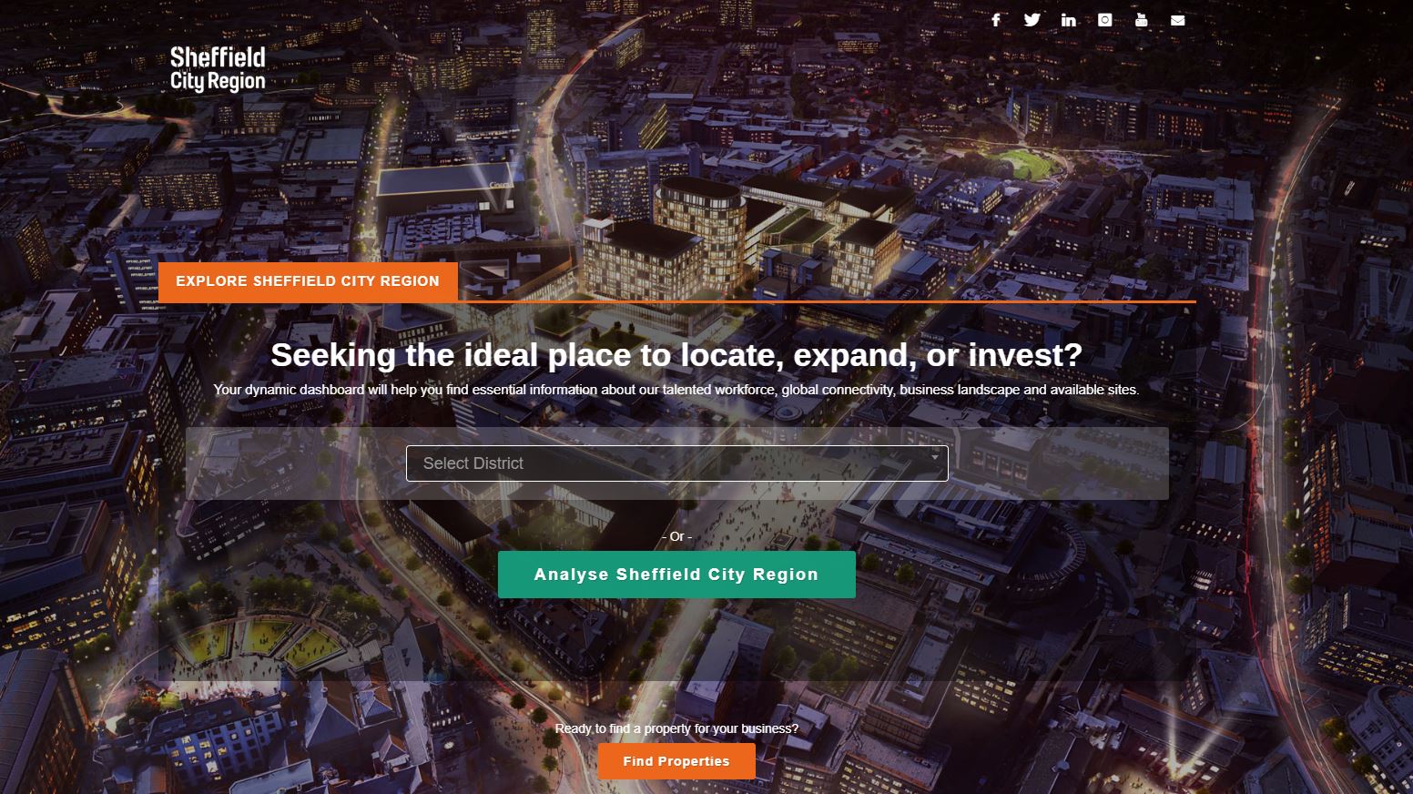The image size is (1413, 794).
Task: Click the 'City Region' wording in the logo
Action: click(218, 82)
